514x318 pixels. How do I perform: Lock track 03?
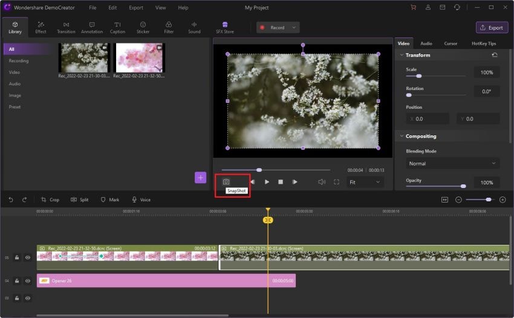coord(17,298)
